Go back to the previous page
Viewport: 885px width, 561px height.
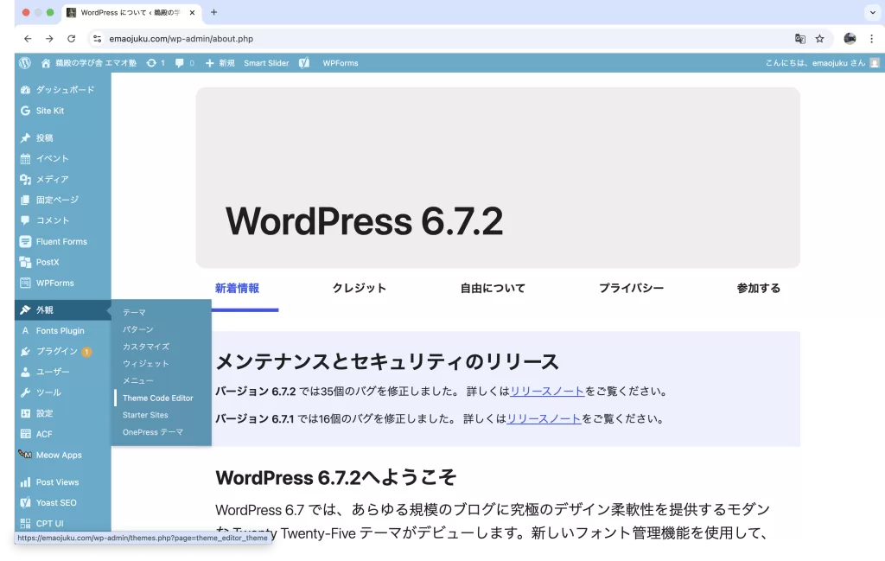[28, 39]
